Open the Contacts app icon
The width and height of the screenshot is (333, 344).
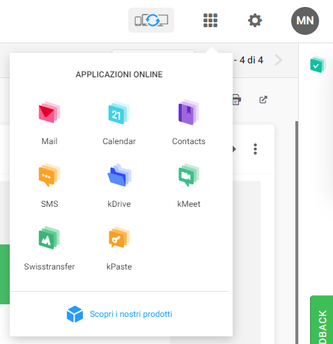coord(189,112)
